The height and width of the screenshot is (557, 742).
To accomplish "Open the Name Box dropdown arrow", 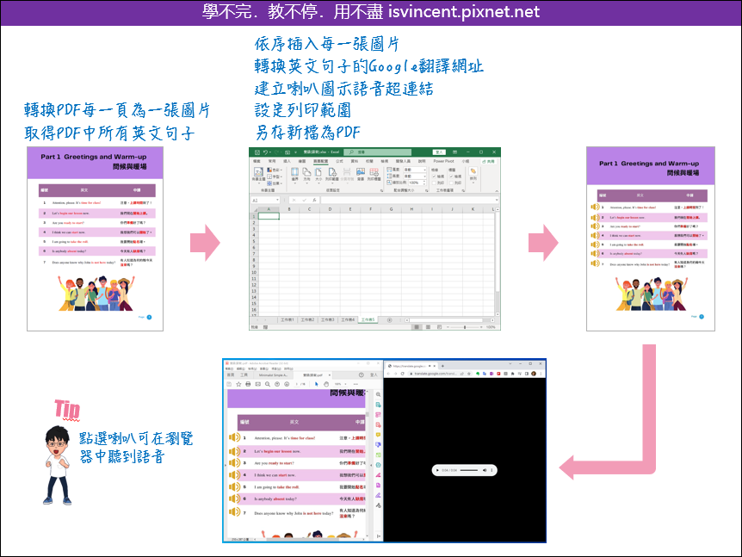I will (277, 201).
